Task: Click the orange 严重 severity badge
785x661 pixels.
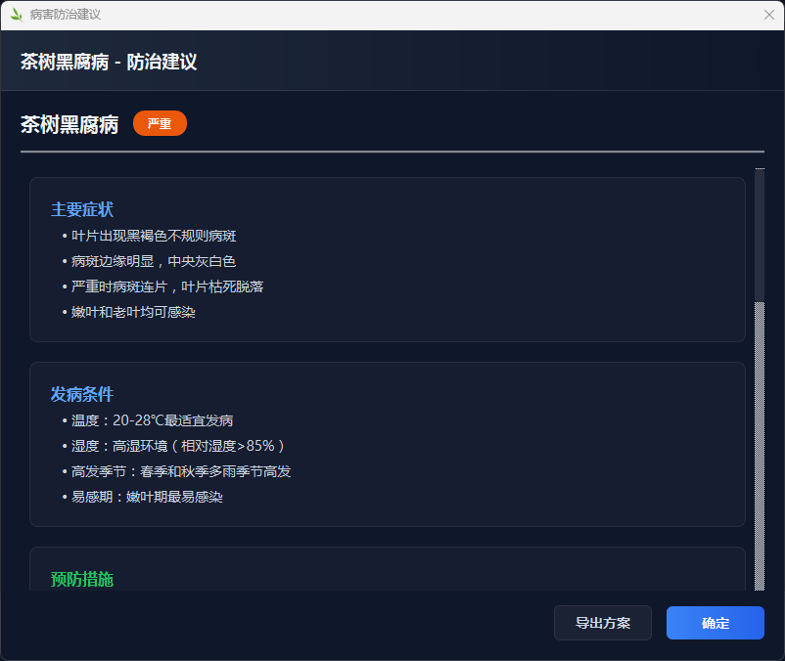Action: point(160,124)
